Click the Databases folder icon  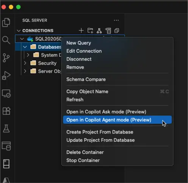(33, 47)
